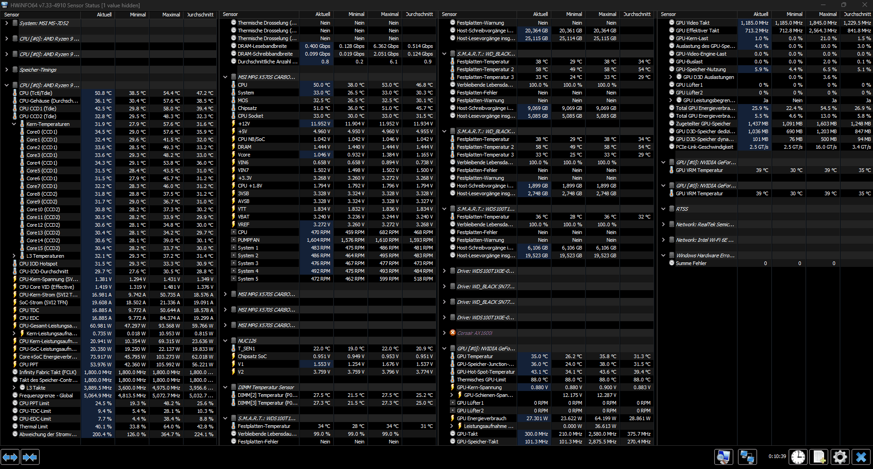Click lightning icon beside CPU TDC
This screenshot has width=873, height=469.
coord(15,310)
